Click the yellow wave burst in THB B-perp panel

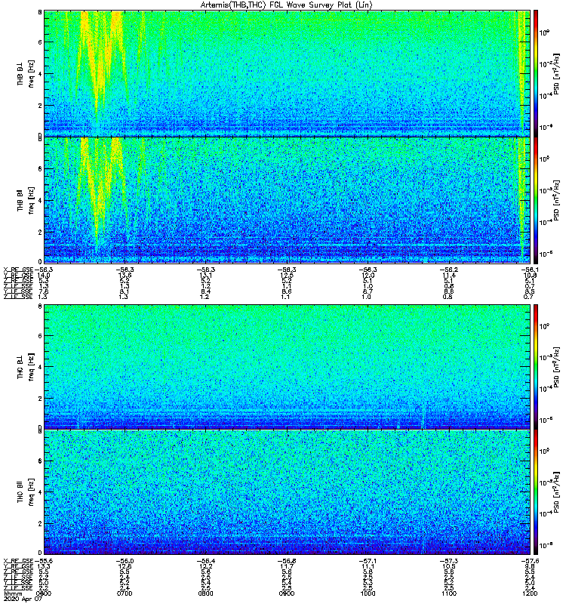click(x=100, y=58)
